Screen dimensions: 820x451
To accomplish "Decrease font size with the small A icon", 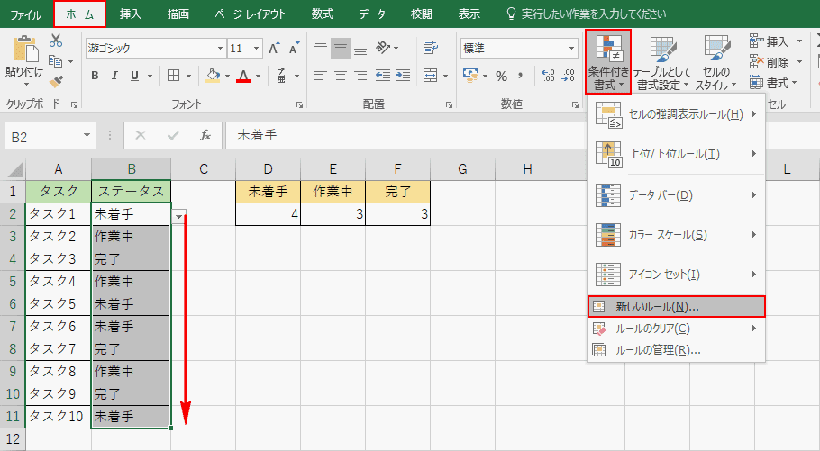I will click(x=294, y=48).
